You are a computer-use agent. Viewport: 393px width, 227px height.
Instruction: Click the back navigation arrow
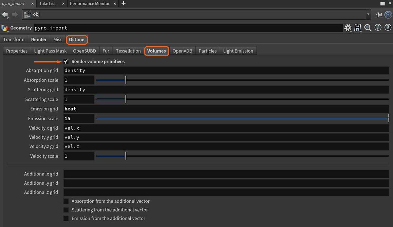coord(5,14)
